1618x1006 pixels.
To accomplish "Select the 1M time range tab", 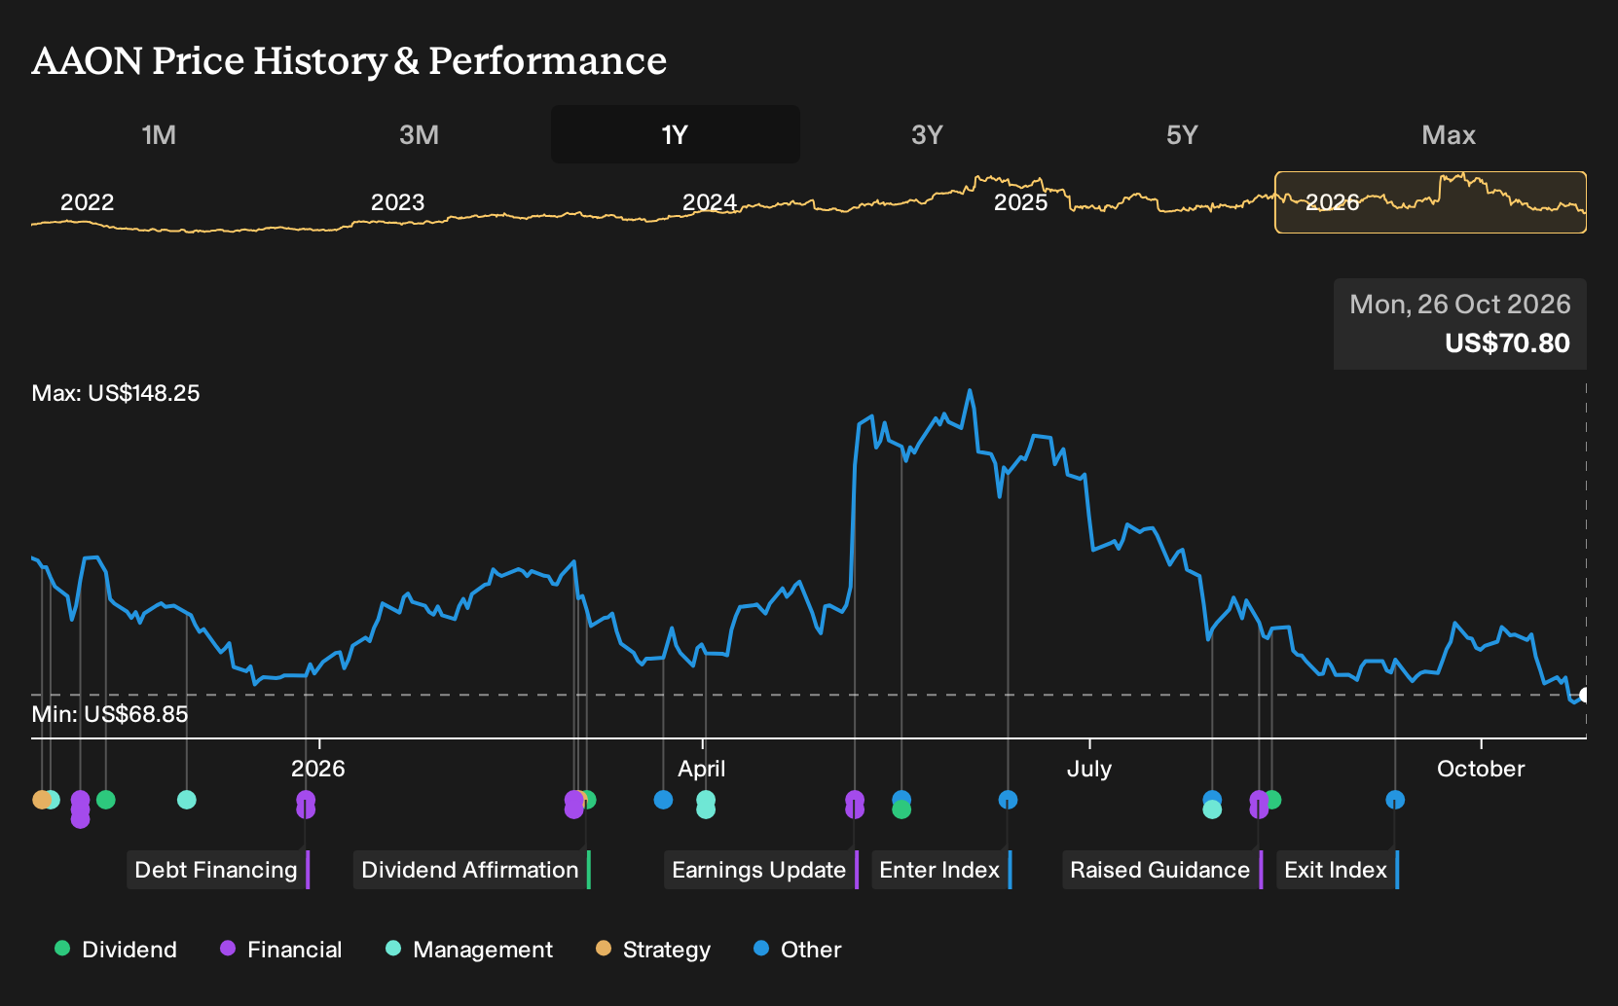I will tap(159, 134).
